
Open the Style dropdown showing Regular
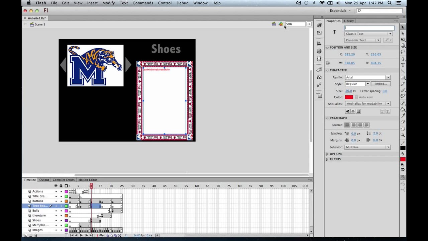357,84
